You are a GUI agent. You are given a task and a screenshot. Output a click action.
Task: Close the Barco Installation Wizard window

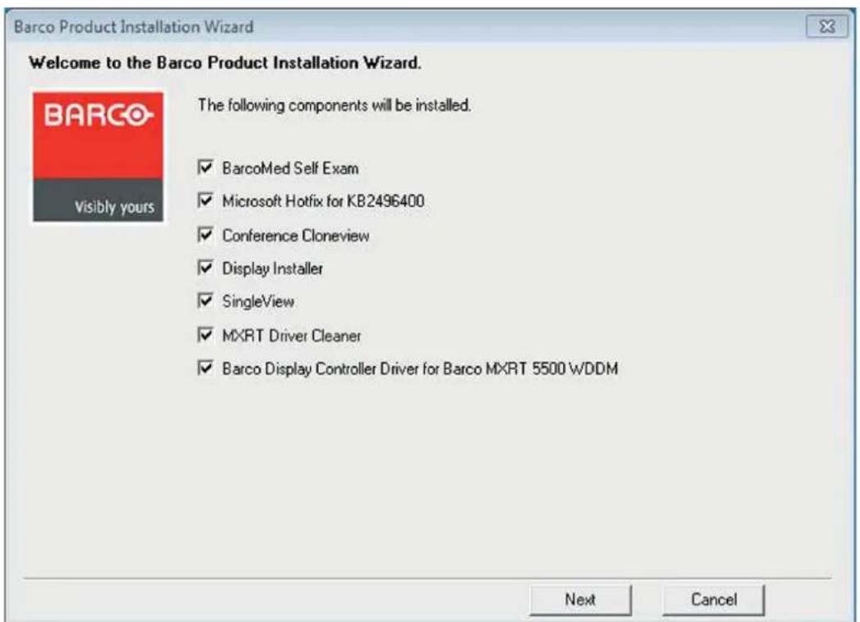[826, 25]
